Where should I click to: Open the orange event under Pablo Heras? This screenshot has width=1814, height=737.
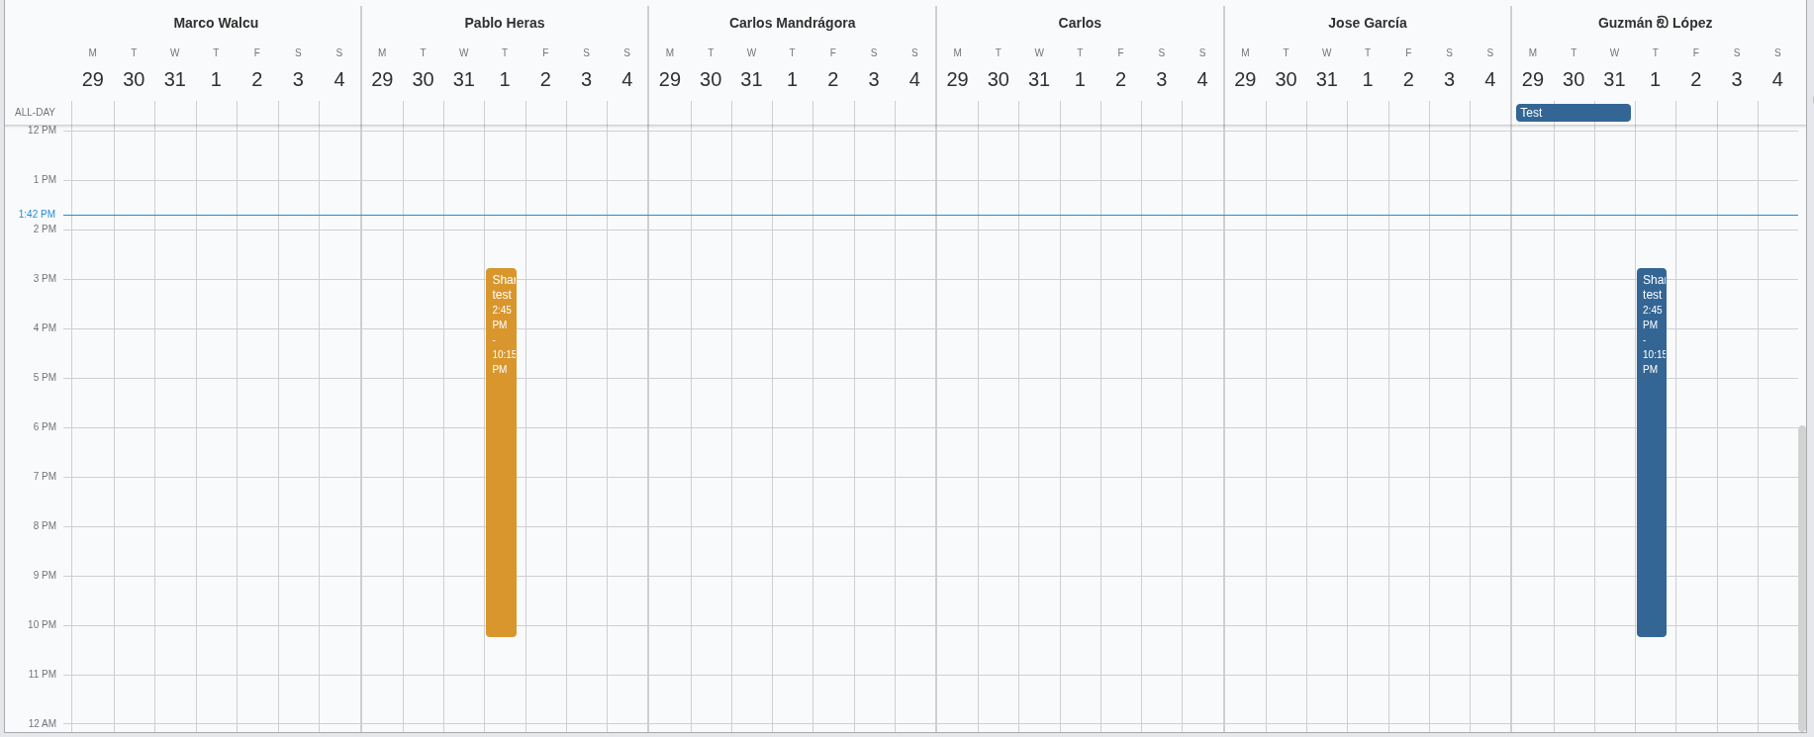[x=501, y=452]
